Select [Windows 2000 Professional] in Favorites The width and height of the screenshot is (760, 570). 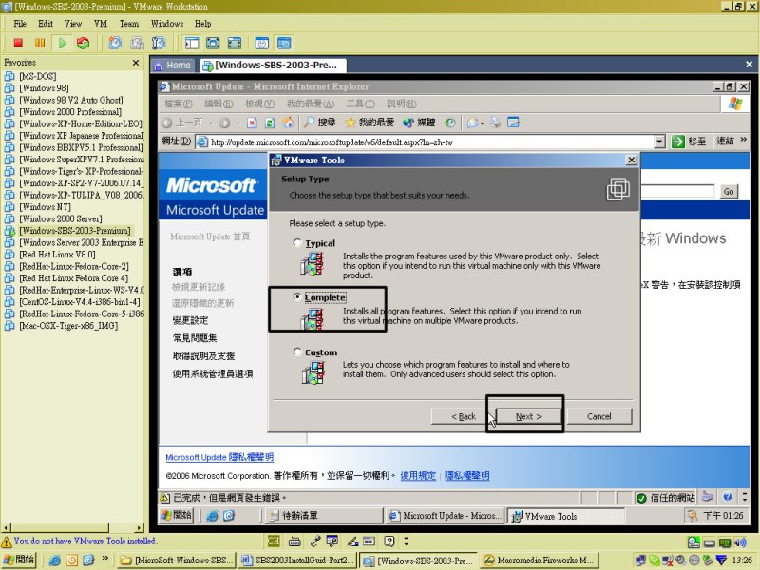click(70, 112)
